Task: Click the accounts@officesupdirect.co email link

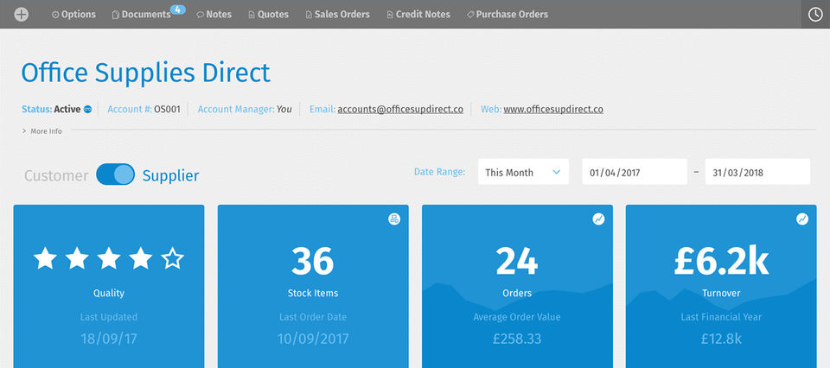Action: click(400, 110)
